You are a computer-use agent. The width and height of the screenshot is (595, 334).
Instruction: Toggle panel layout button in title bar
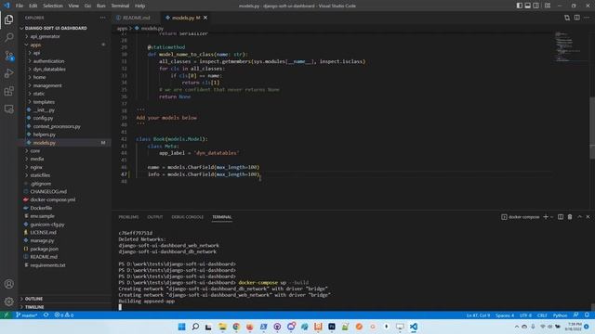[x=528, y=6]
